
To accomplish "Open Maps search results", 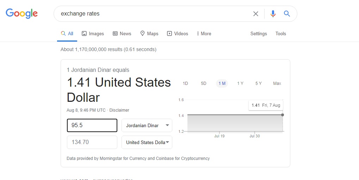I will pos(149,34).
